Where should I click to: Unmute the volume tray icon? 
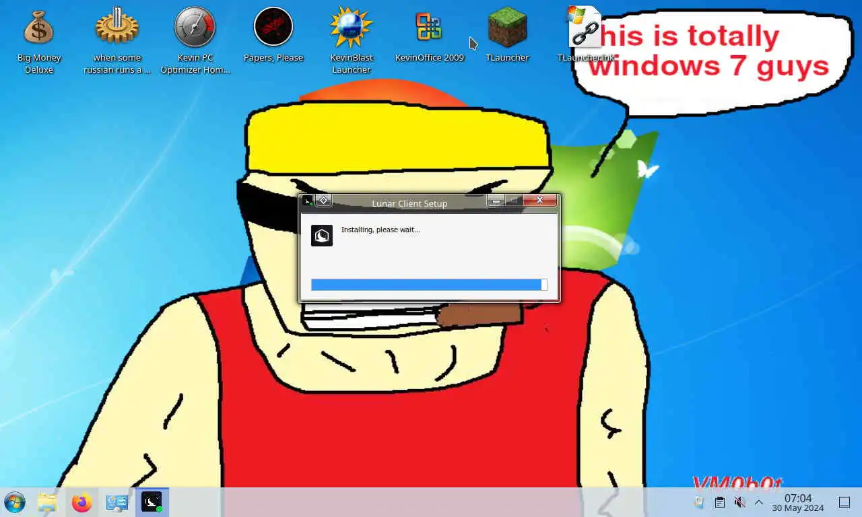pos(739,502)
